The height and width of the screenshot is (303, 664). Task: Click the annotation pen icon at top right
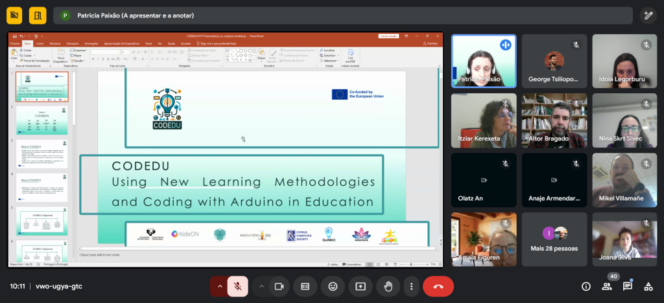coord(648,16)
